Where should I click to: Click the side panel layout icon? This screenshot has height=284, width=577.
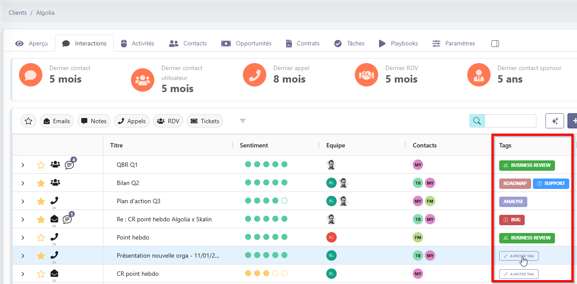coord(495,44)
